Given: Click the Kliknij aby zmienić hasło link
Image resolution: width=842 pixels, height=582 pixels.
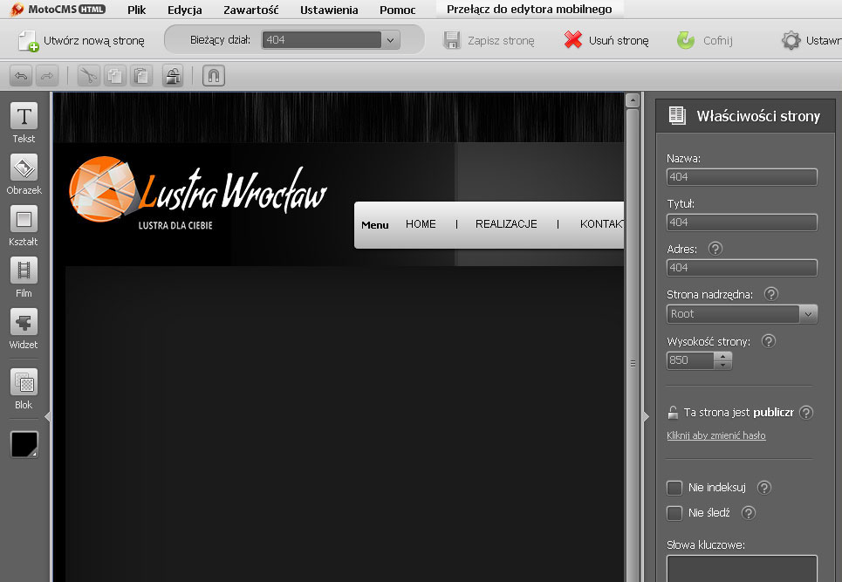Looking at the screenshot, I should tap(716, 435).
